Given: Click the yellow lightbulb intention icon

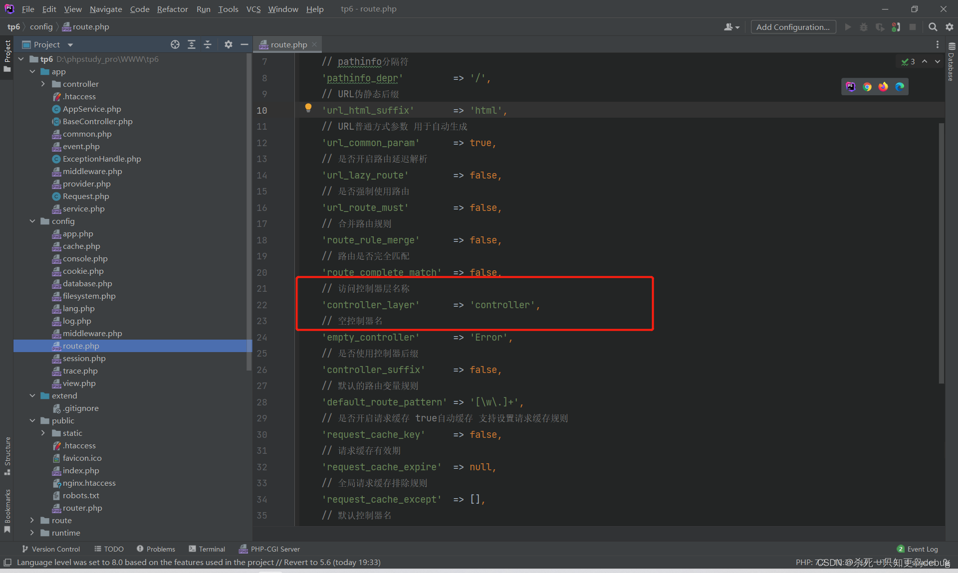Looking at the screenshot, I should pyautogui.click(x=308, y=108).
